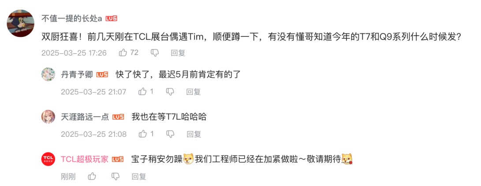Click the LV6 level badge
Viewport: 481px width, 186px height.
pos(112,18)
